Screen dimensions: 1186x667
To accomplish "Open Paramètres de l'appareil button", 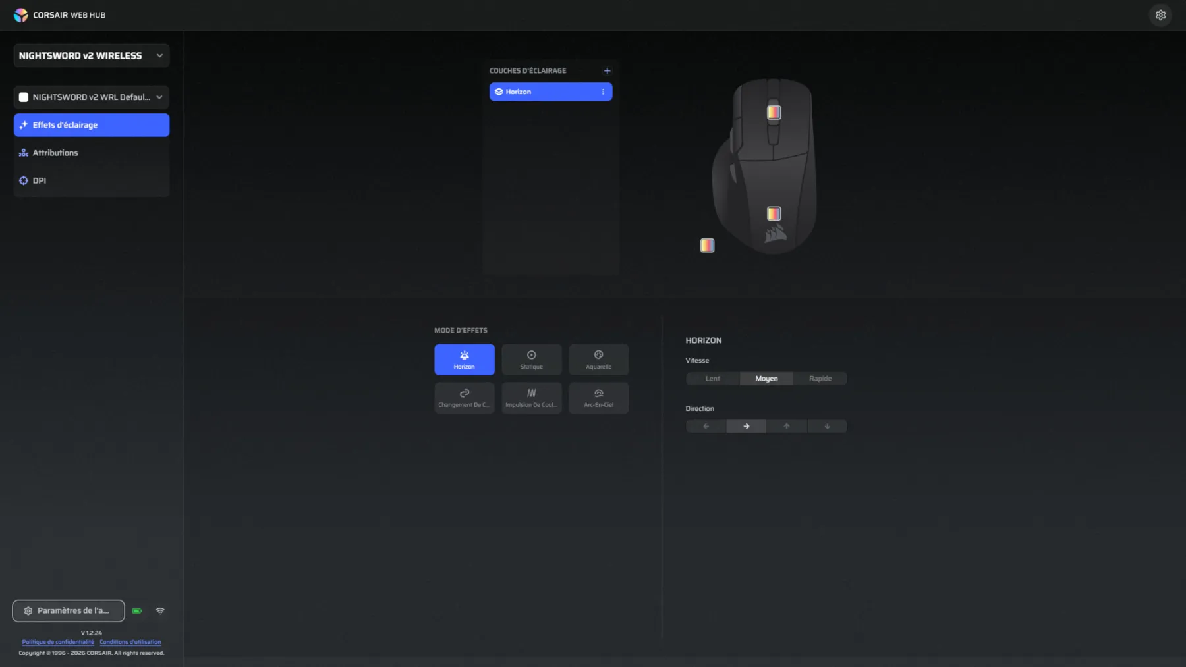I will pos(69,611).
